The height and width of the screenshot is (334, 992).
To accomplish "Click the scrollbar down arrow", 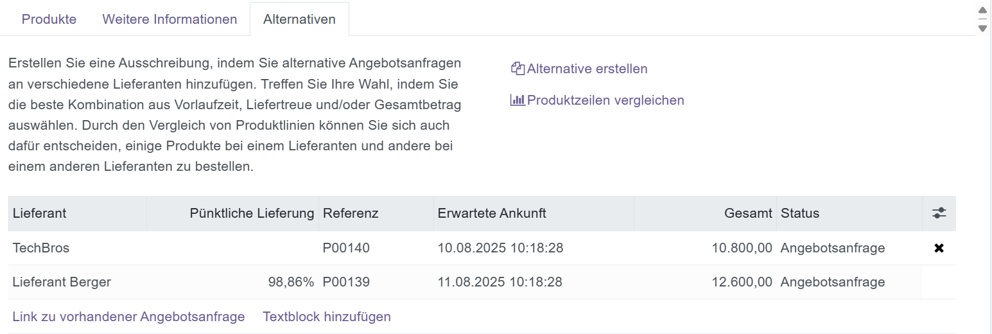I will click(982, 28).
